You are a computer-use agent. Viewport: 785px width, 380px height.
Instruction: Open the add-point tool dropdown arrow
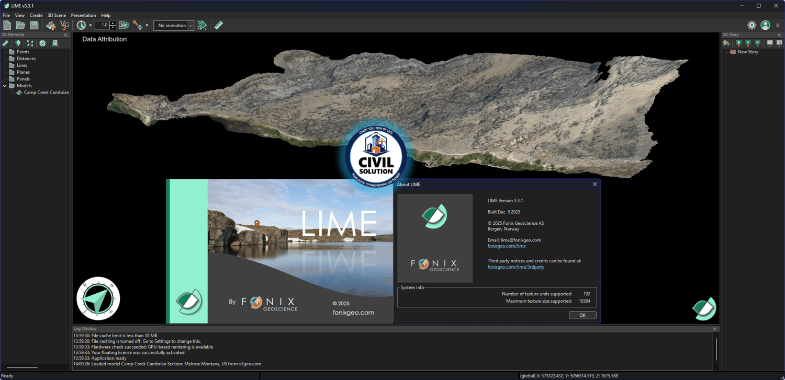click(x=147, y=25)
